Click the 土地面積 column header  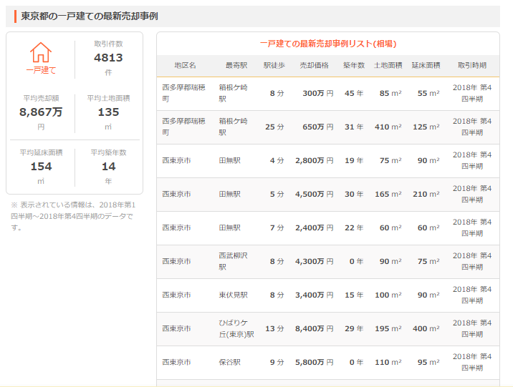[388, 65]
